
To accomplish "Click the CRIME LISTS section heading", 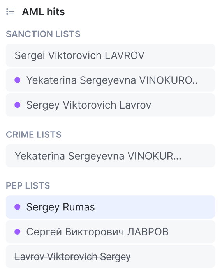I will click(x=33, y=135).
